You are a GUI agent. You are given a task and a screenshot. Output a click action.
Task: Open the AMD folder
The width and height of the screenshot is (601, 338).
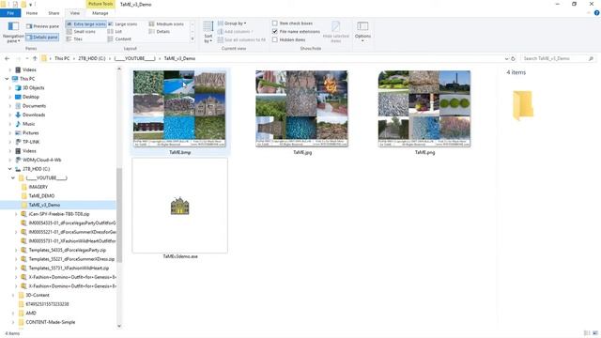[x=31, y=313]
